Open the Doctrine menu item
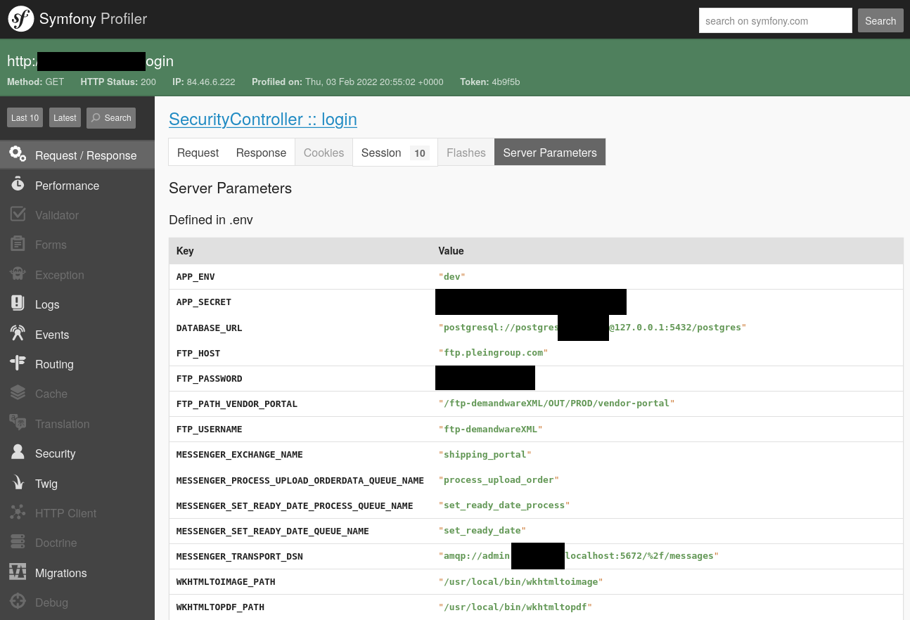 pos(56,543)
